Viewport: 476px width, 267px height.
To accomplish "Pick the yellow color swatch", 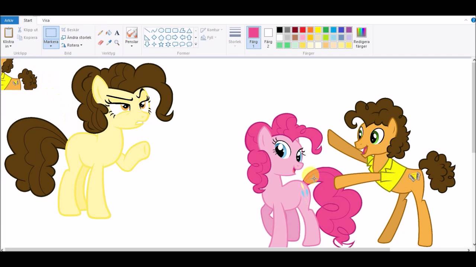I will pos(318,30).
